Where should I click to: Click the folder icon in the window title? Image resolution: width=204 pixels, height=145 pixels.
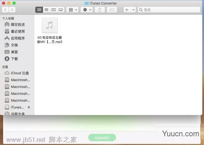[x=86, y=3]
